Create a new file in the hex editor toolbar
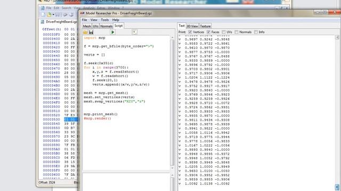 pyautogui.click(x=43, y=14)
